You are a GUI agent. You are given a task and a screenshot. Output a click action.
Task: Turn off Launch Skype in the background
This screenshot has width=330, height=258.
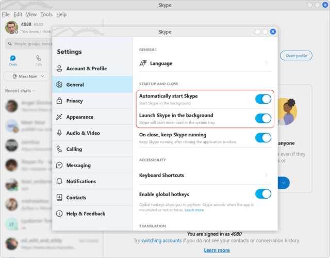263,118
